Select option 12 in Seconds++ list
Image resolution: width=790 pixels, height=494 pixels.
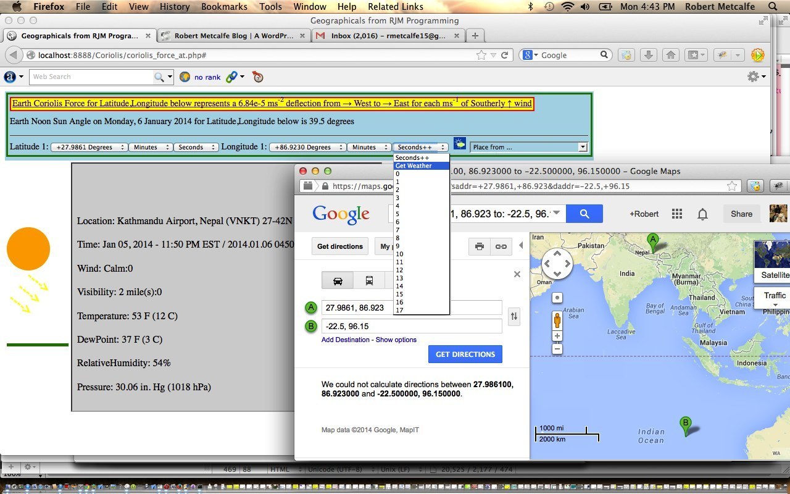pos(422,270)
